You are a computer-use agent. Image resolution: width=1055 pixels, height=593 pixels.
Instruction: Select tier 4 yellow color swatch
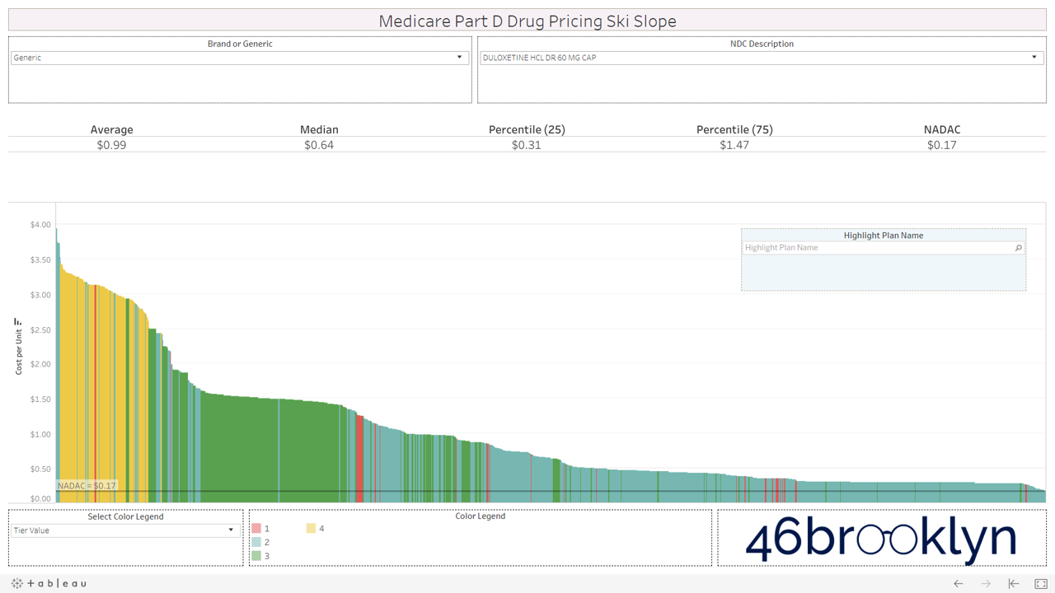(311, 528)
